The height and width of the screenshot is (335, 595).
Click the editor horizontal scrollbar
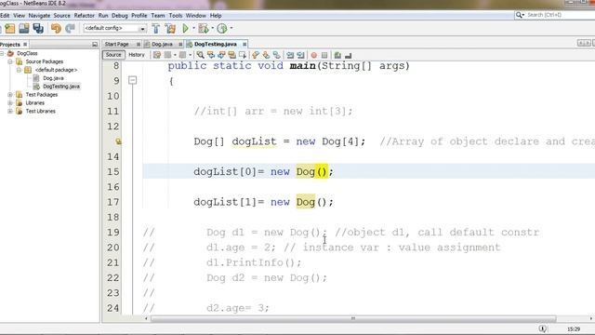tap(353, 318)
